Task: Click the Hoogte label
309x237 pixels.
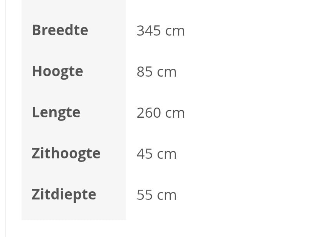Action: click(57, 72)
